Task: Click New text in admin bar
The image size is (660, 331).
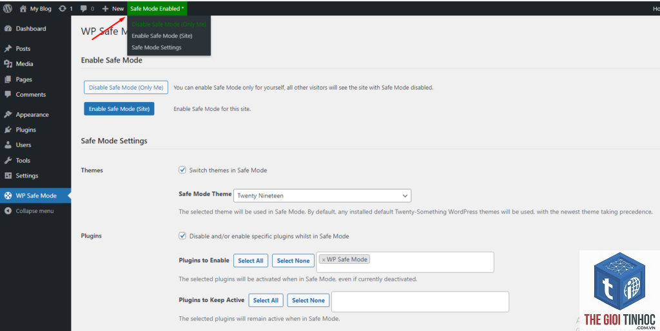Action: (118, 8)
